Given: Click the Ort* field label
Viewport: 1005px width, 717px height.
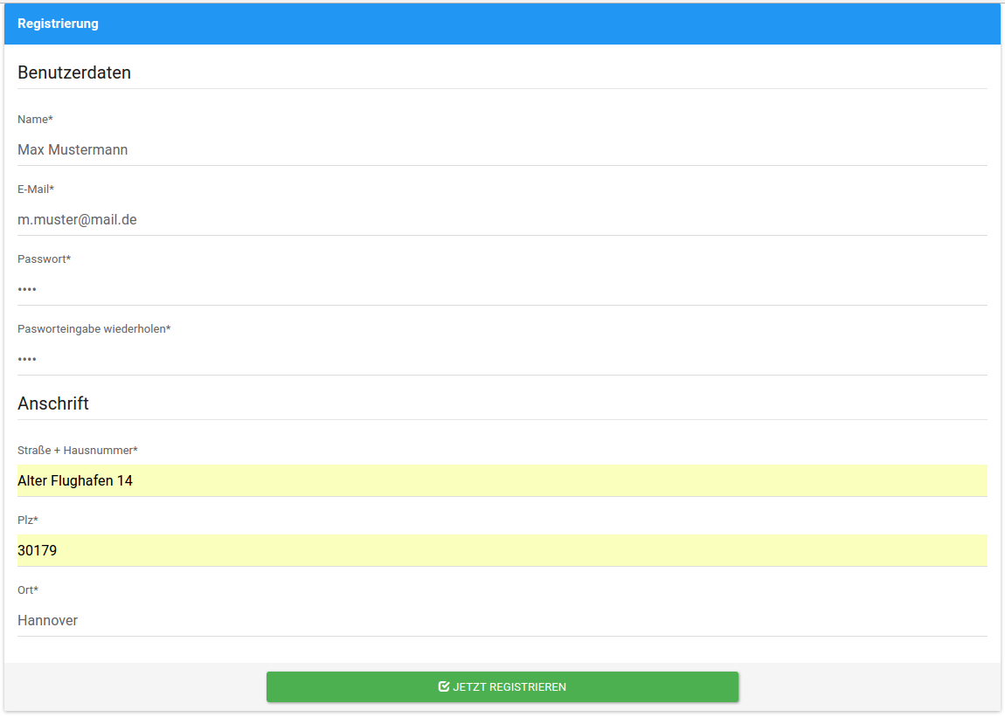Looking at the screenshot, I should pos(28,589).
